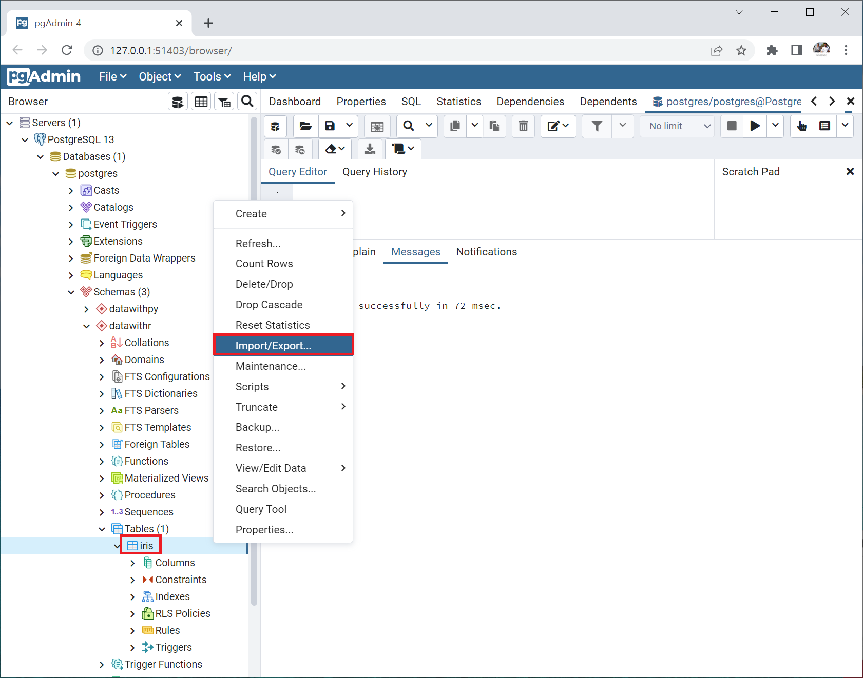
Task: Open the View/Edit Data submenu
Action: (x=283, y=468)
